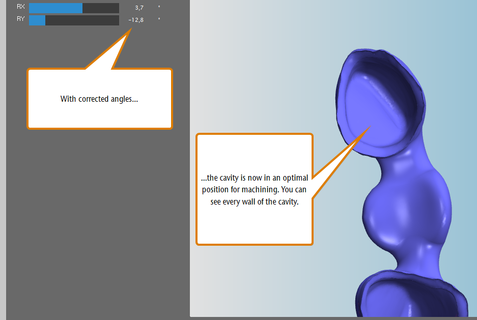This screenshot has height=320, width=477.
Task: Select the RX value 3,7 field
Action: (x=139, y=8)
